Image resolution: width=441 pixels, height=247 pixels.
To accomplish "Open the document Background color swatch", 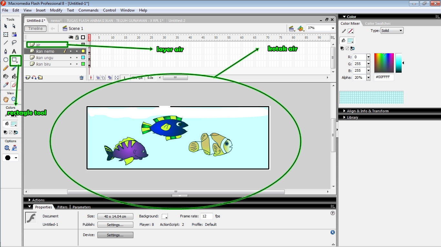I will coord(165,216).
